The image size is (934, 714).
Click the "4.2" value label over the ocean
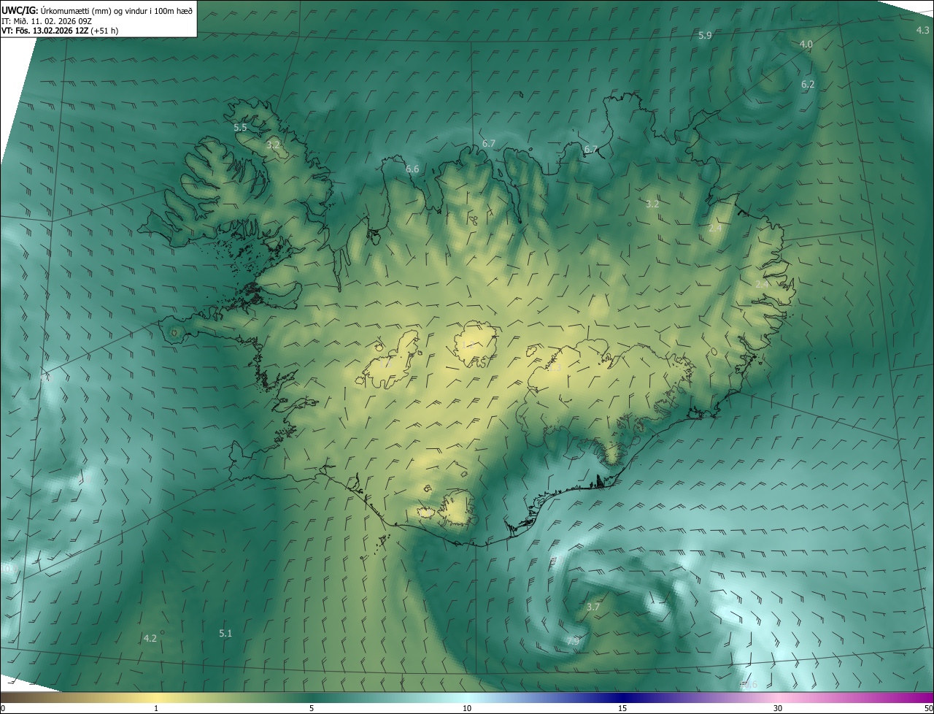(x=150, y=637)
